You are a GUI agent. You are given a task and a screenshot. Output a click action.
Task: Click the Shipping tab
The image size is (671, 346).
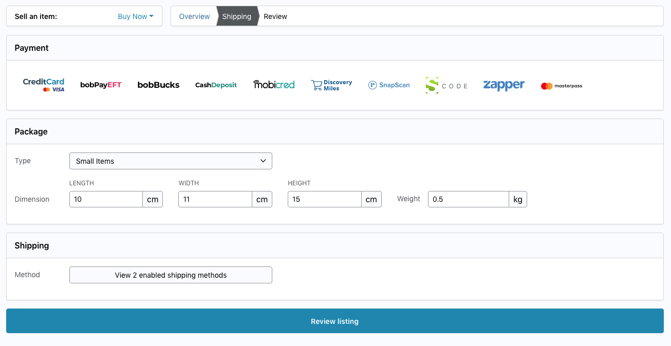tap(236, 16)
